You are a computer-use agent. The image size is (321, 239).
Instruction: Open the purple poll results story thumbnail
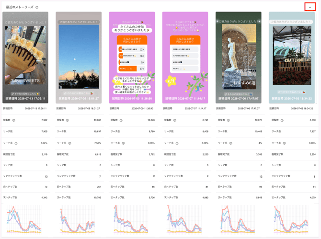pos(132,57)
